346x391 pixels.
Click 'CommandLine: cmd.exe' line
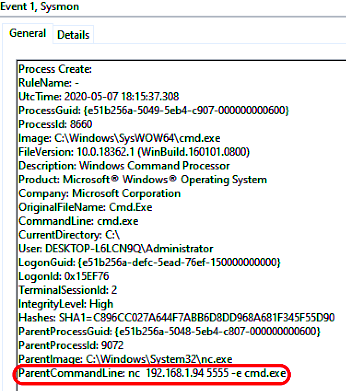[78, 221]
